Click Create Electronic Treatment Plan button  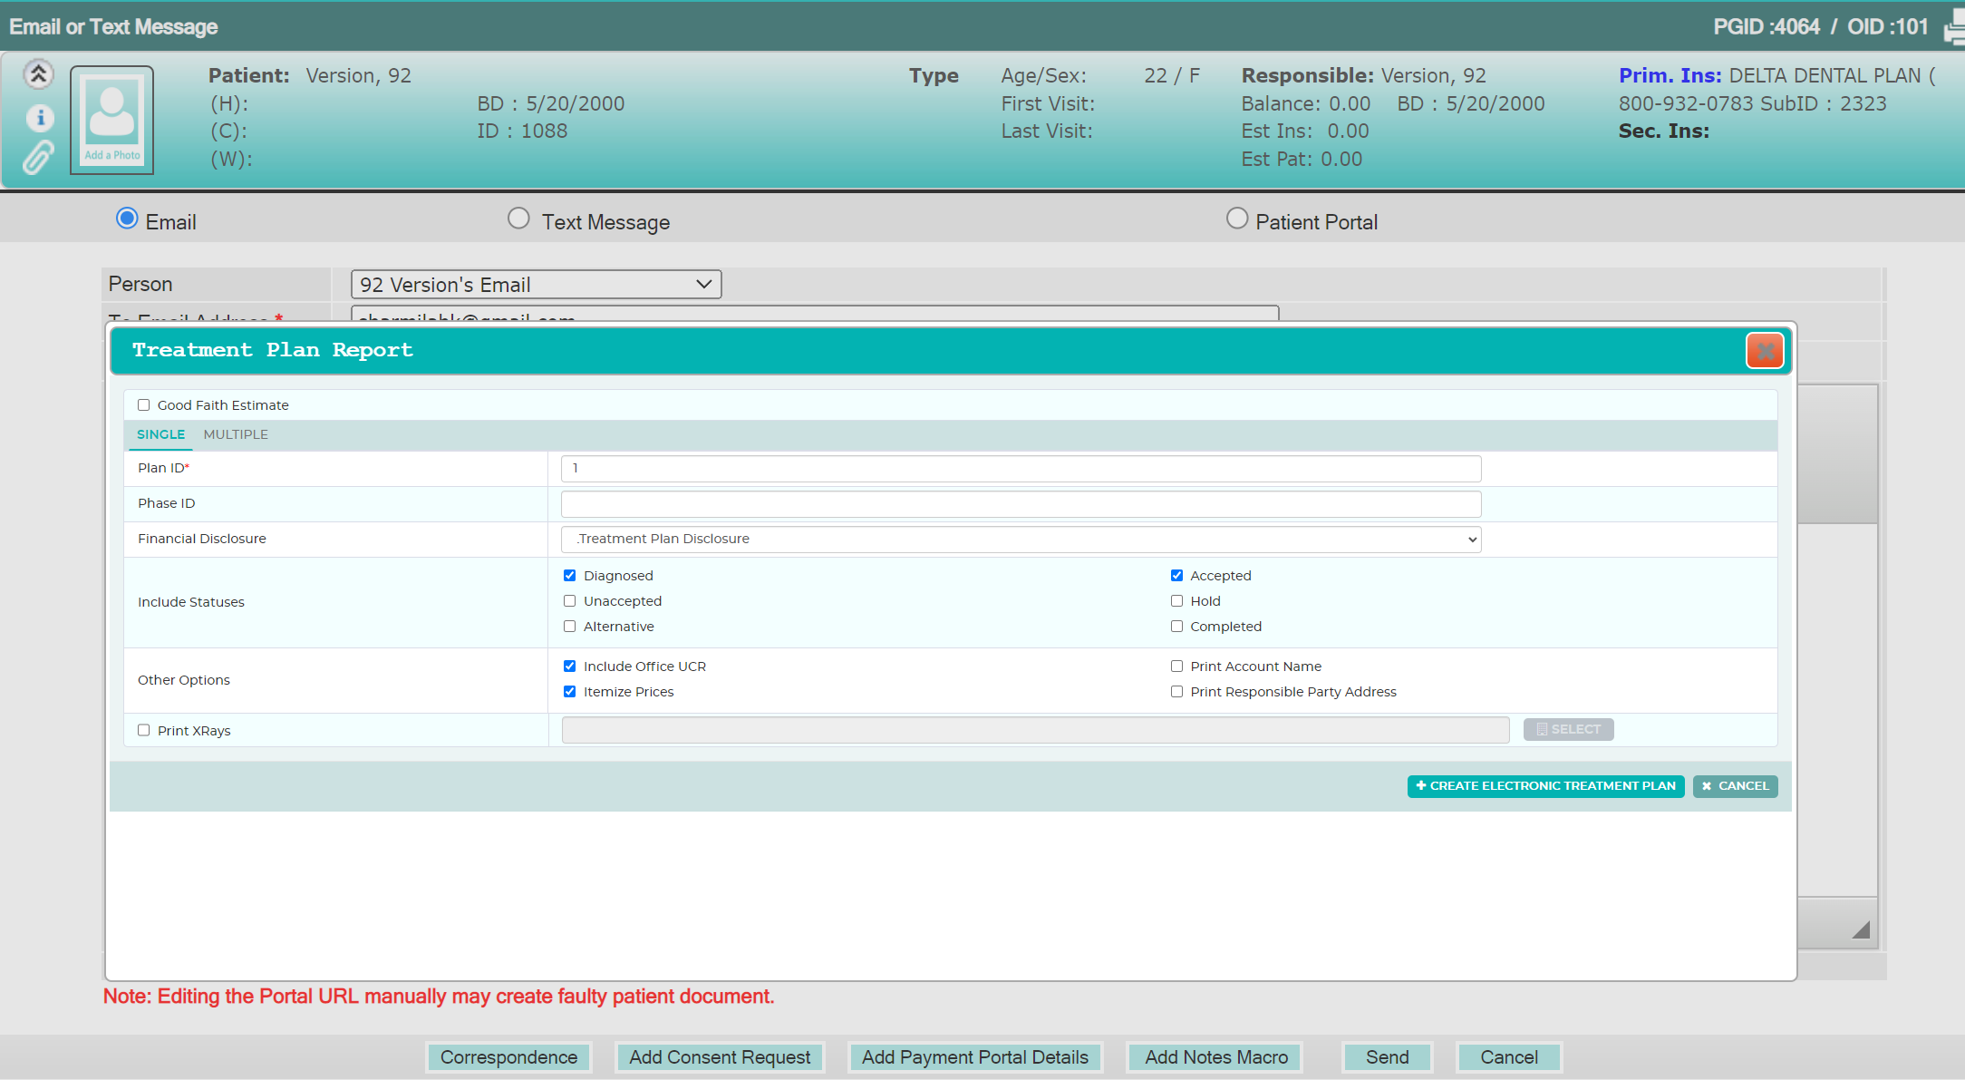tap(1545, 786)
